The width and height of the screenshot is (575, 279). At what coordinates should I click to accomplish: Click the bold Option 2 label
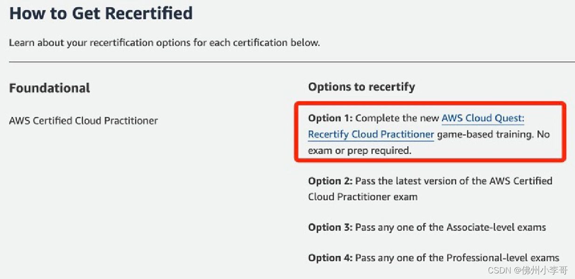pos(331,181)
